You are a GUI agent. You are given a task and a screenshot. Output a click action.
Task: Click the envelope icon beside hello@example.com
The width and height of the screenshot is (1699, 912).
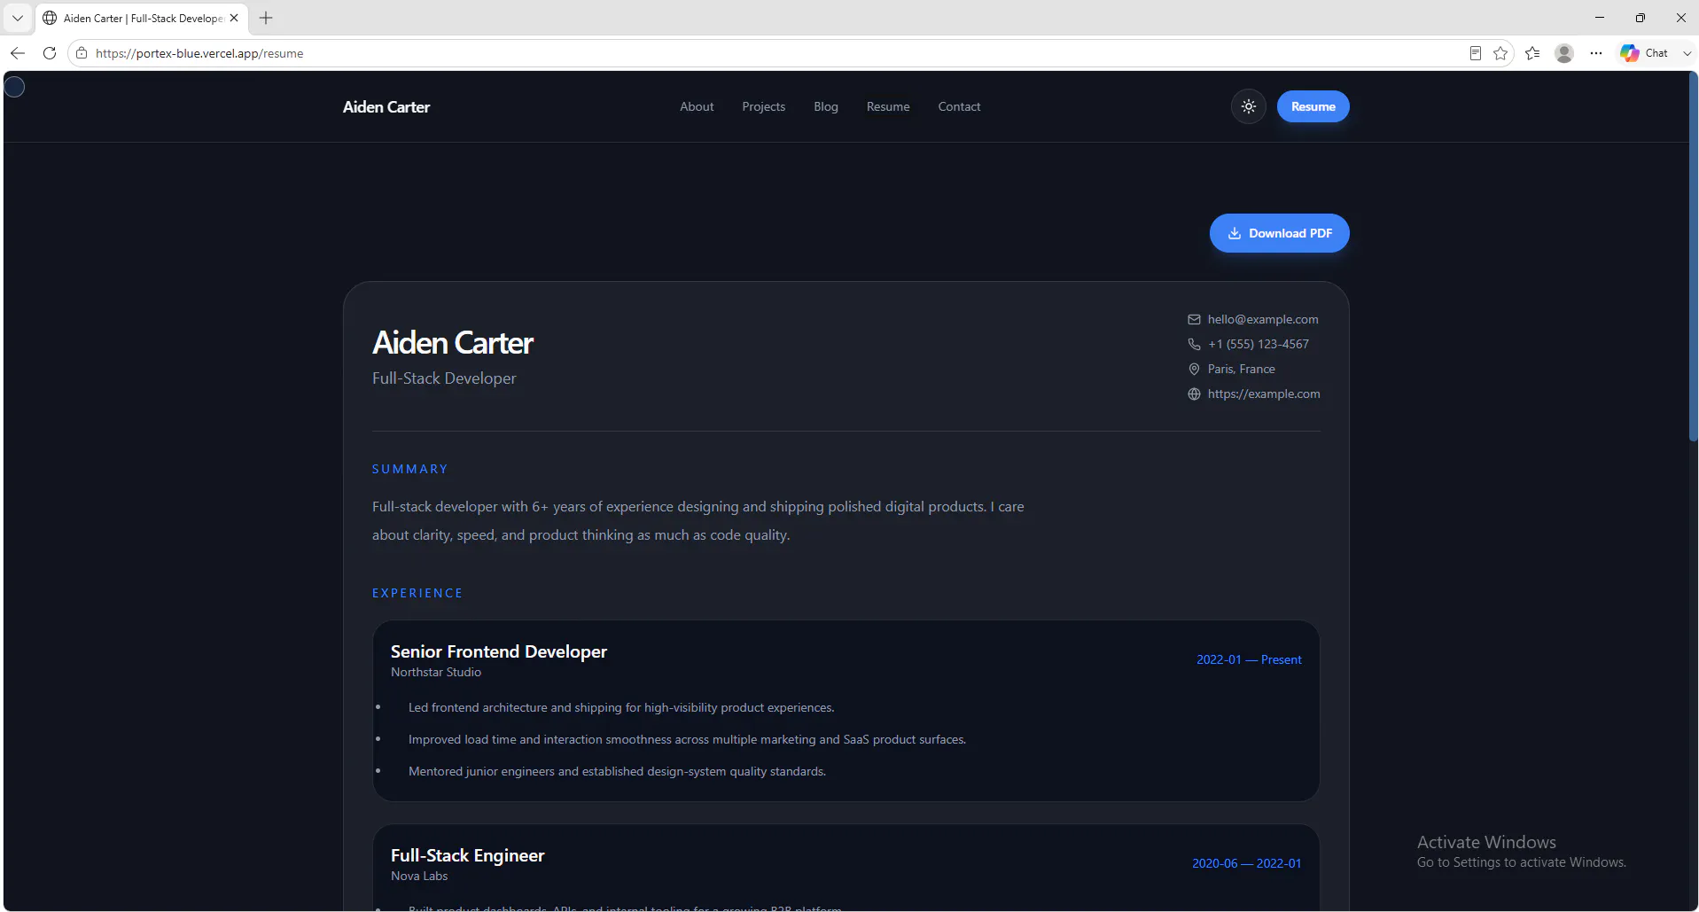[1194, 319]
